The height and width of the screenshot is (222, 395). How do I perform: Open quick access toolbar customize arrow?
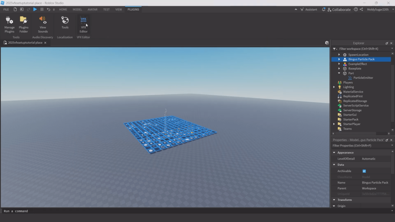tap(54, 10)
